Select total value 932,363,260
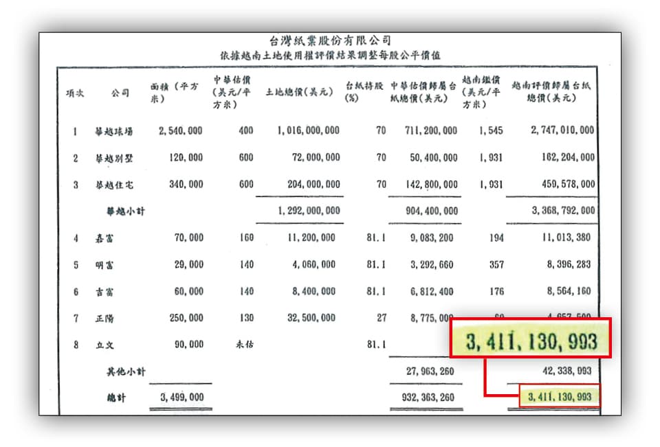The width and height of the screenshot is (660, 447). click(428, 398)
